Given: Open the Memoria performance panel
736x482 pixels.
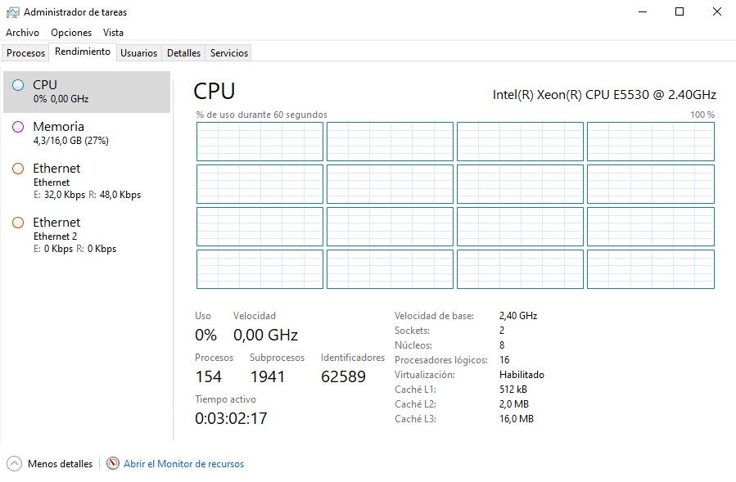Looking at the screenshot, I should point(86,133).
